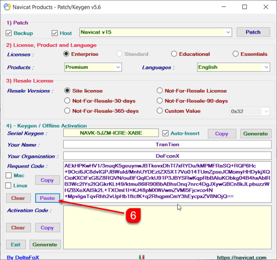Enable the Linux checkbox
Screen dimensions: 277x260
[8, 185]
